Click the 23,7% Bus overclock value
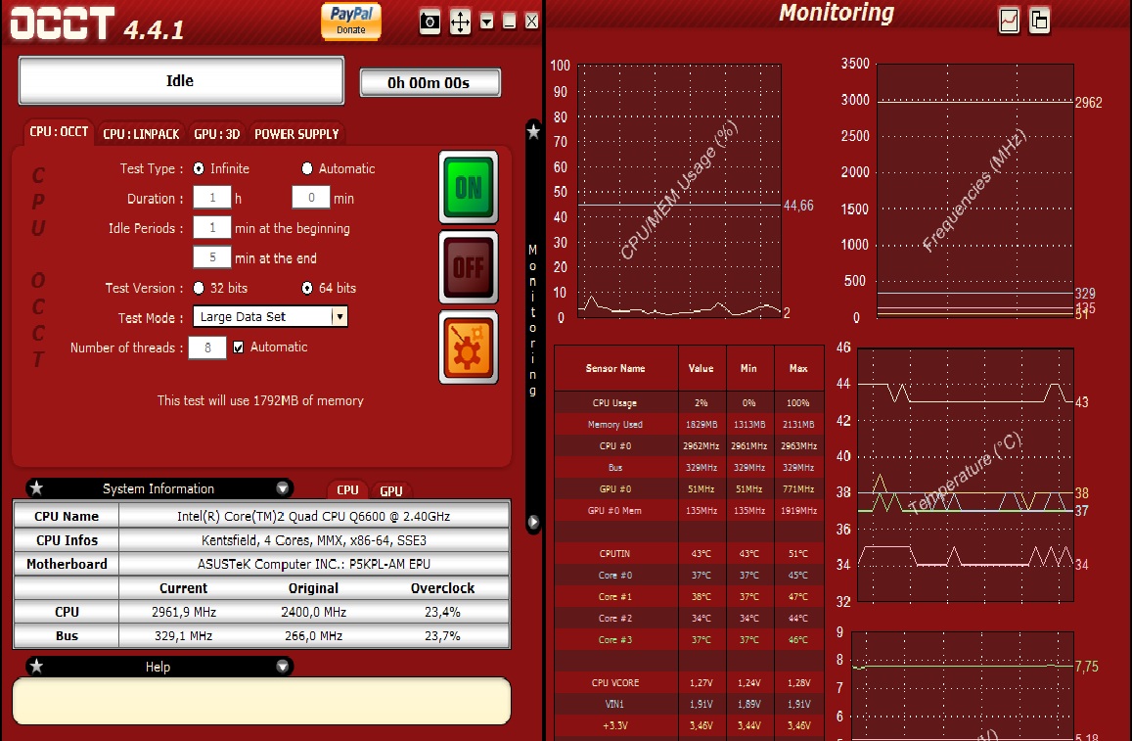This screenshot has width=1132, height=741. (x=442, y=635)
